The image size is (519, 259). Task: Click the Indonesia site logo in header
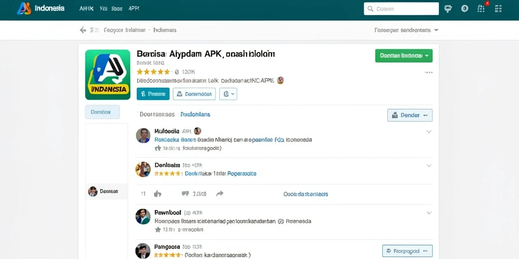point(41,9)
